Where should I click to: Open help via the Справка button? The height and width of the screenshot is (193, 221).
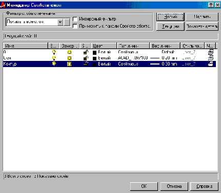click(204, 186)
